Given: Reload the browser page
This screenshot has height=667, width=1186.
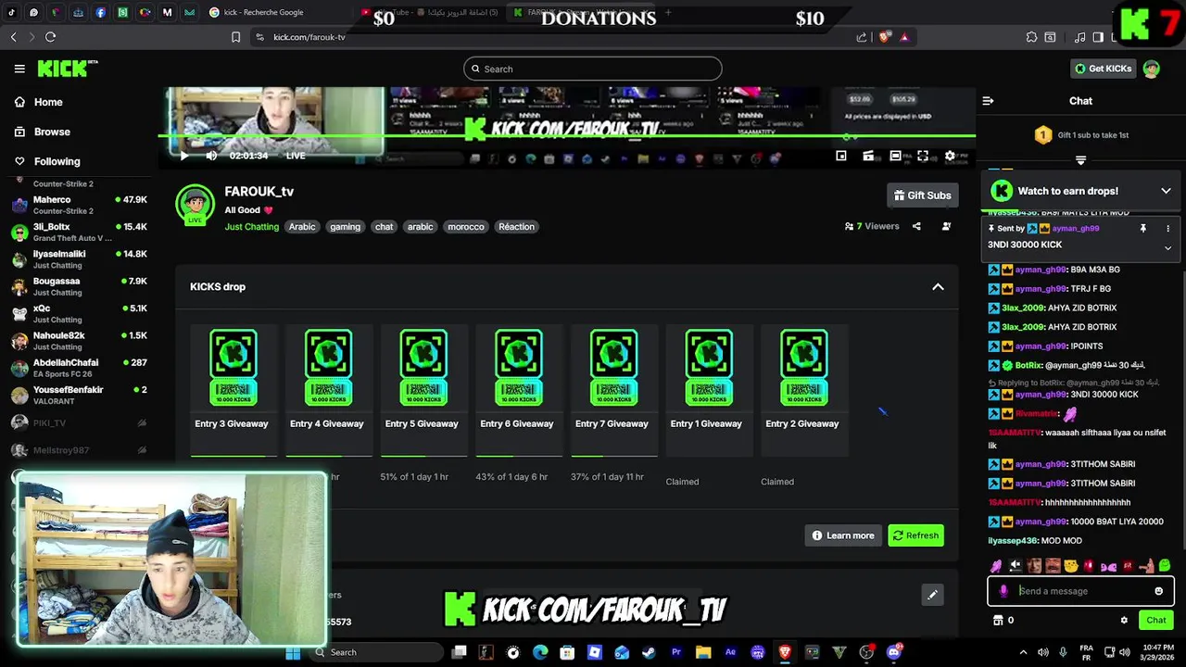Looking at the screenshot, I should 50,37.
